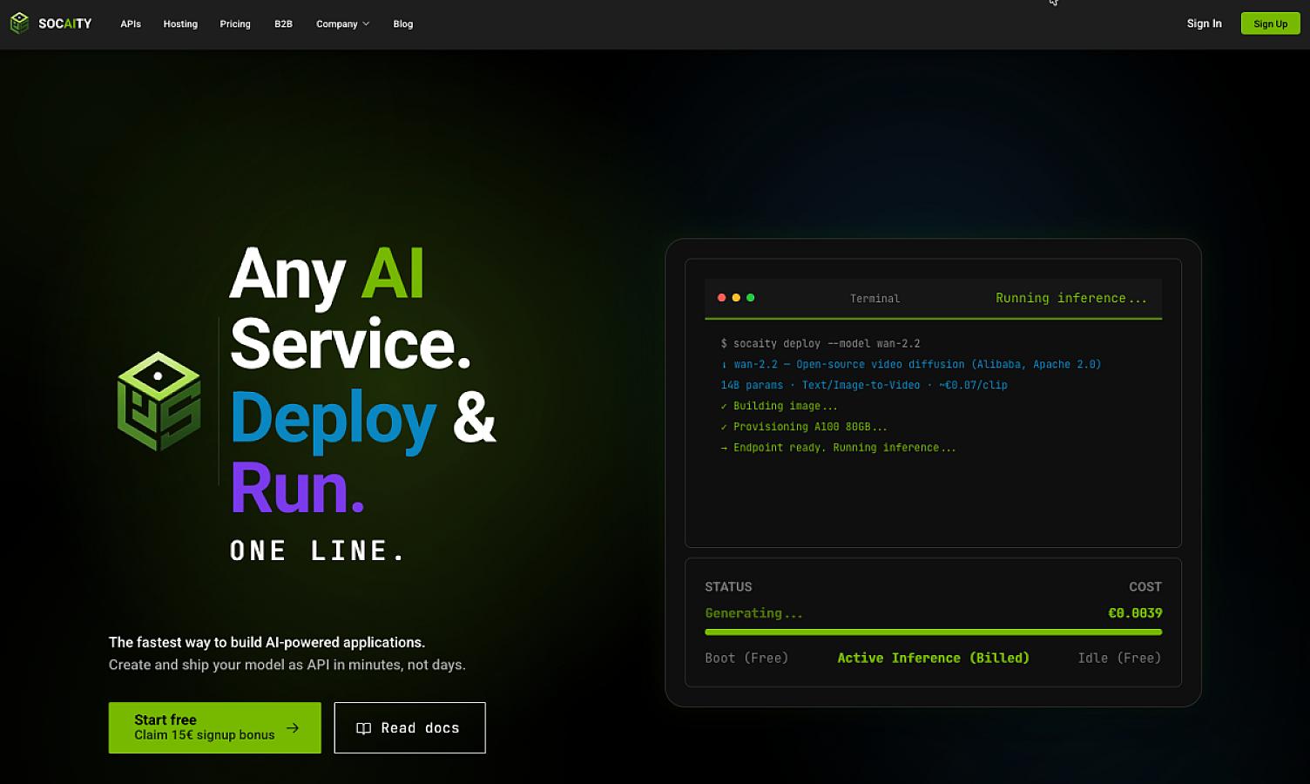
Task: Expand the Company dropdown chevron
Action: pyautogui.click(x=366, y=24)
